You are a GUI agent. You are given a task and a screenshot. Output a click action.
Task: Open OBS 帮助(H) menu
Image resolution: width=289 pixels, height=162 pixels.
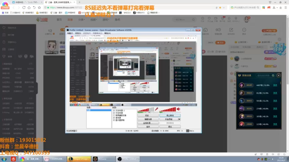pyautogui.click(x=107, y=33)
